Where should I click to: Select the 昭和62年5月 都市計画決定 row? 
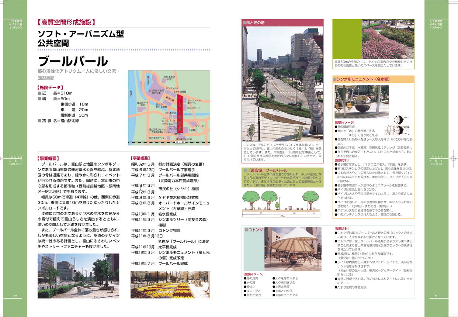click(x=168, y=164)
